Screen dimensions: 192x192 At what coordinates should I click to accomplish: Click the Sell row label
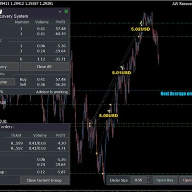23,84
